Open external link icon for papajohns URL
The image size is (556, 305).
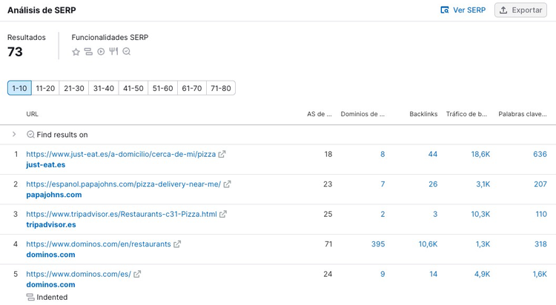[228, 184]
